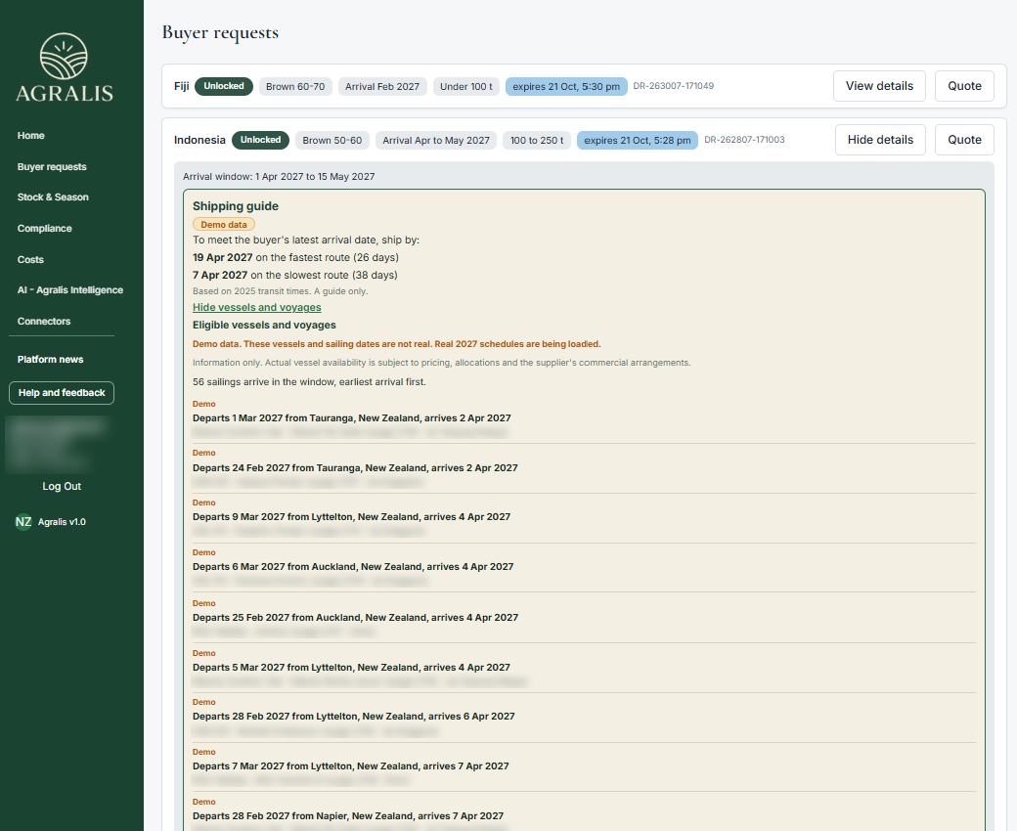Click the Shipping guide heading
Viewport: 1017px width, 831px height.
click(x=236, y=206)
